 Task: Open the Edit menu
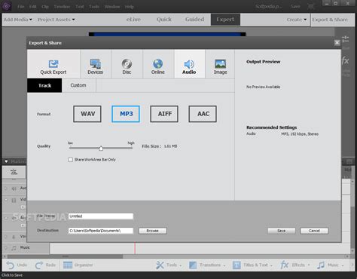32,7
